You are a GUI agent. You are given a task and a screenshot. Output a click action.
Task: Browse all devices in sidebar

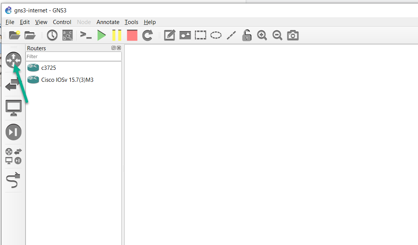[x=13, y=156]
